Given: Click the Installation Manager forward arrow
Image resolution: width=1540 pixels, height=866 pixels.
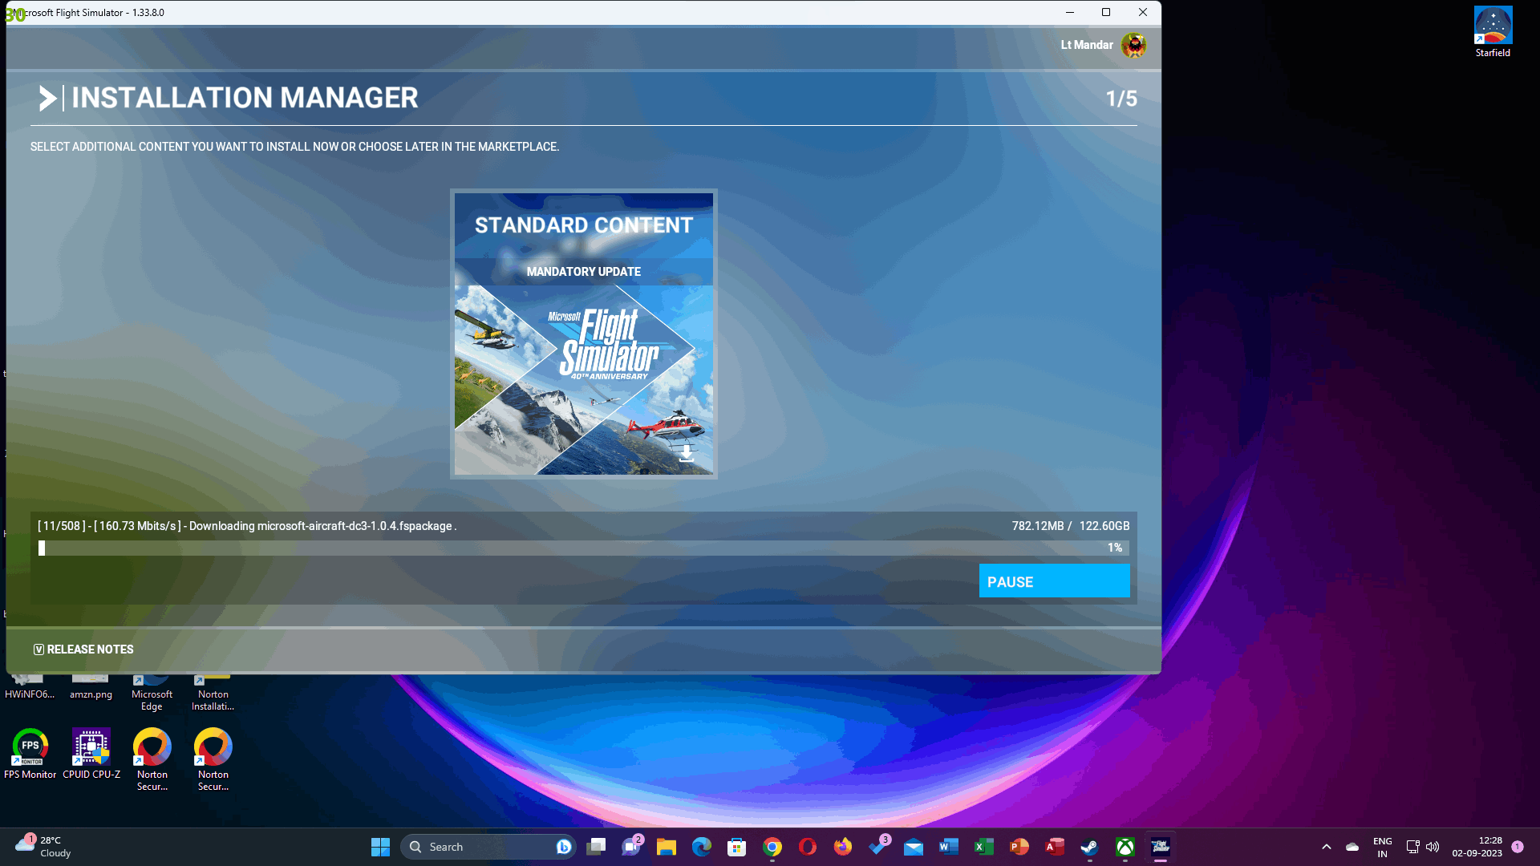Looking at the screenshot, I should (x=47, y=97).
